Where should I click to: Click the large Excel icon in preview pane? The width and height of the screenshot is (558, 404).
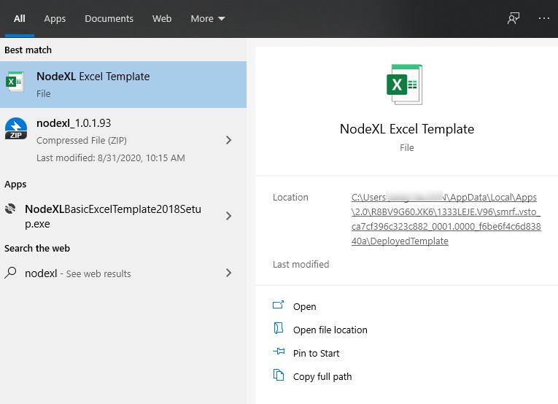[x=405, y=85]
